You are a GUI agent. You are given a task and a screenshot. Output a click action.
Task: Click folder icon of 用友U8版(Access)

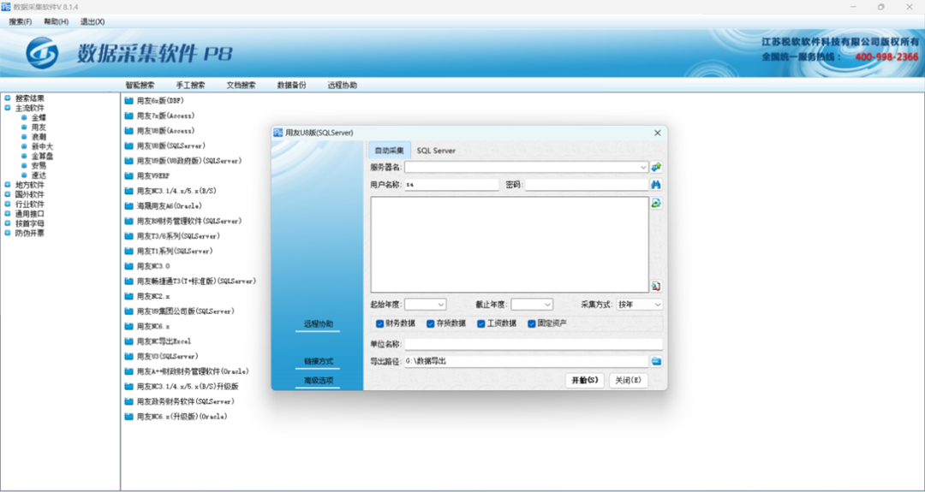[x=129, y=131]
